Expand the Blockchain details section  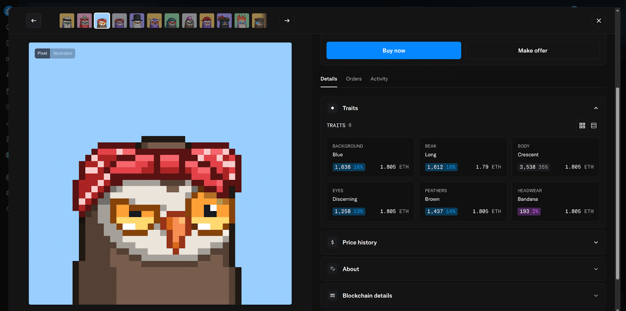[x=596, y=295]
